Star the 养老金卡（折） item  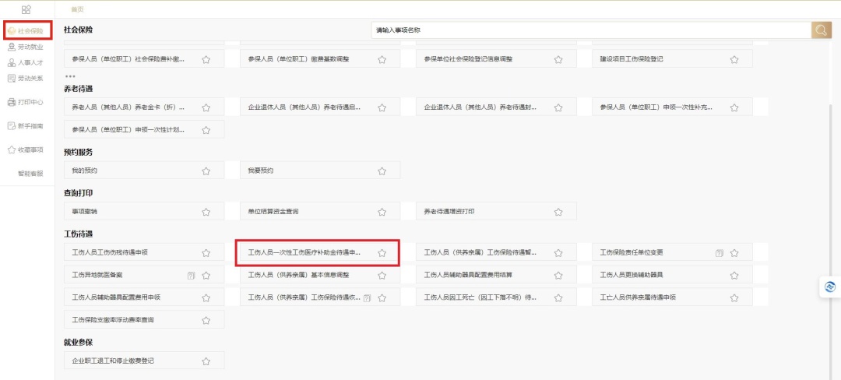pos(206,107)
